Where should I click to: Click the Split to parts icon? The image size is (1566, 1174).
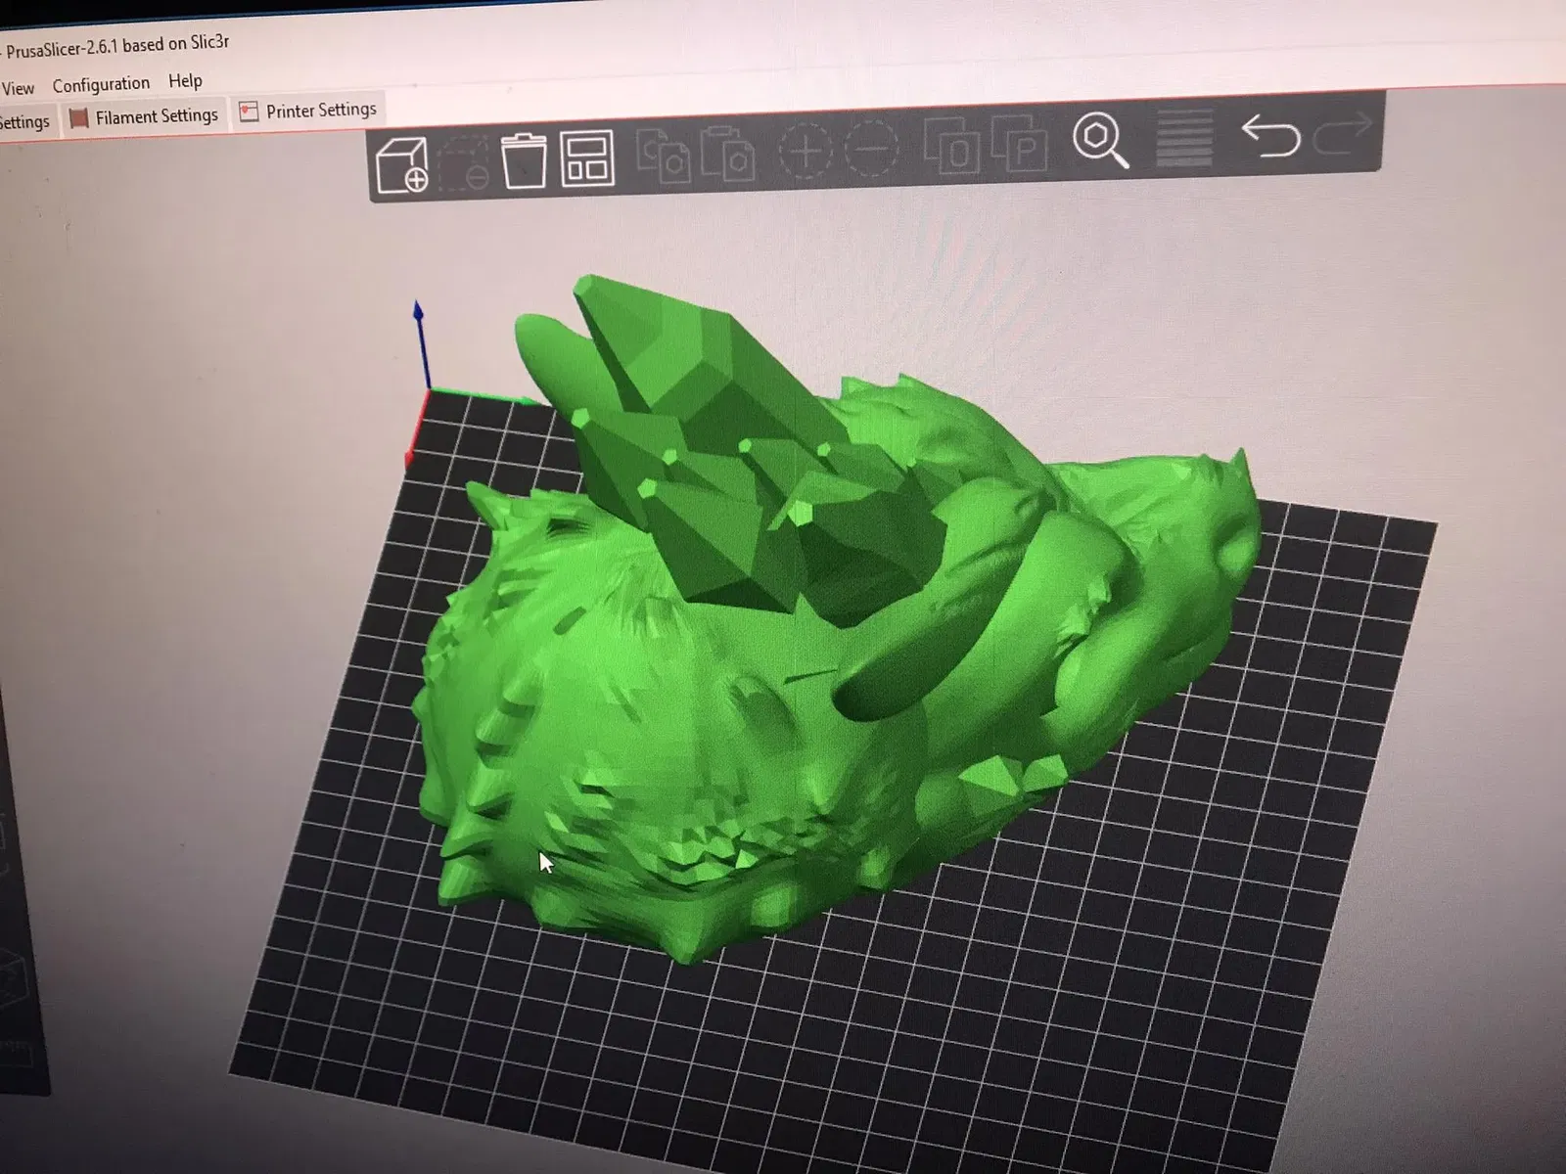point(1019,145)
